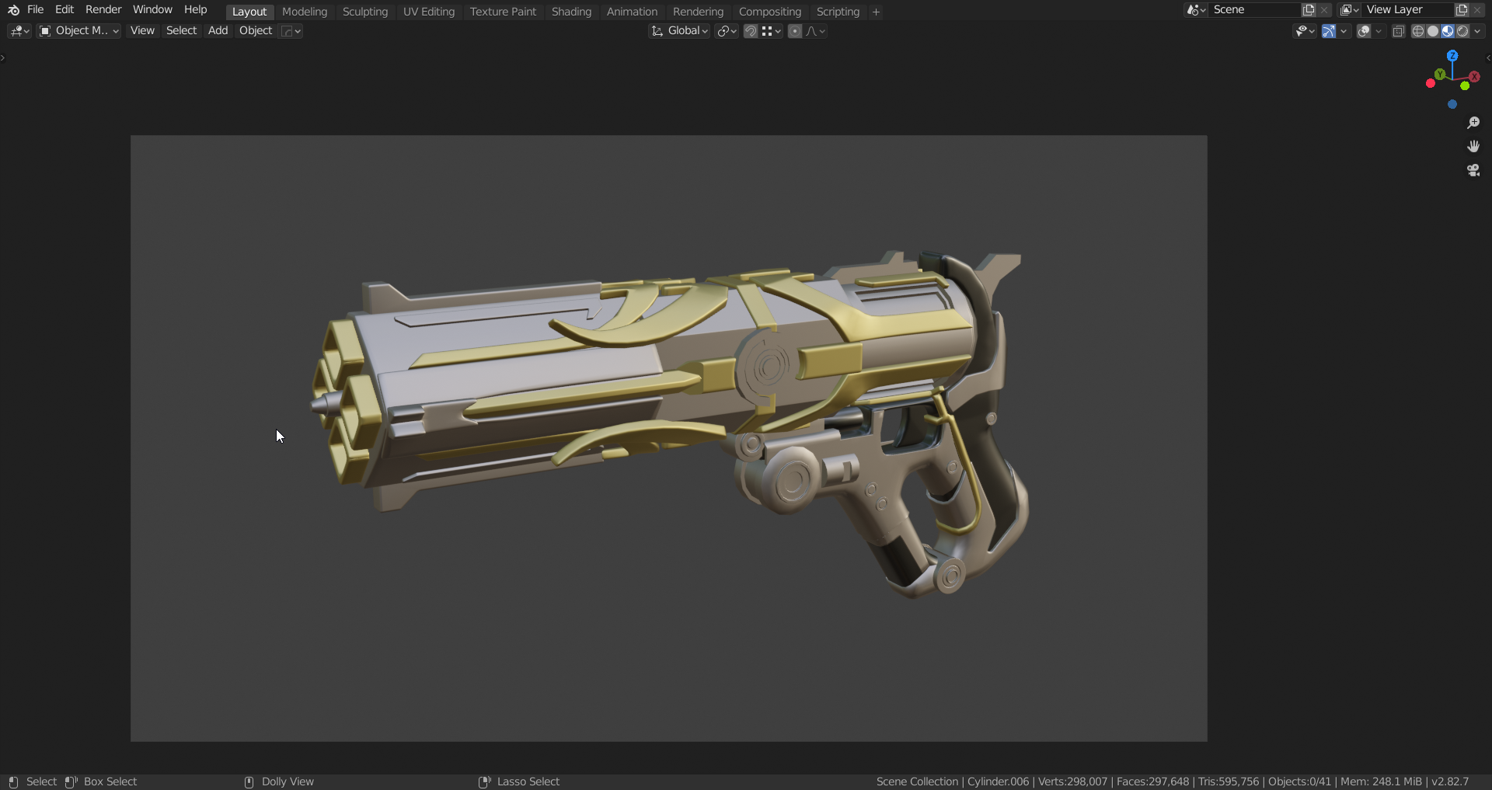Switch to the Modeling workspace tab
The width and height of the screenshot is (1492, 790).
[x=305, y=12]
